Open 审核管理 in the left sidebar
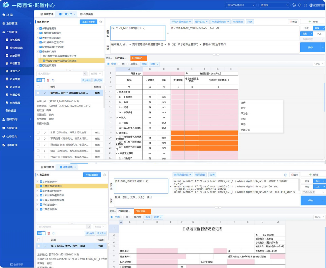Viewport: 326px width, 268px height. [x=14, y=63]
